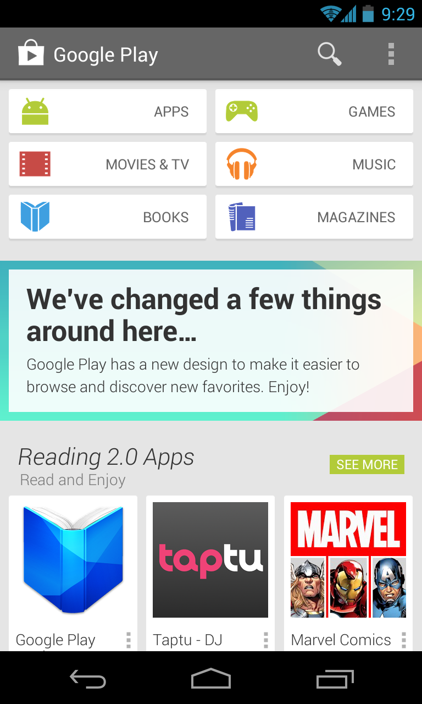Image resolution: width=422 pixels, height=704 pixels.
Task: Tap the Movies & TV film icon
Action: coord(35,164)
